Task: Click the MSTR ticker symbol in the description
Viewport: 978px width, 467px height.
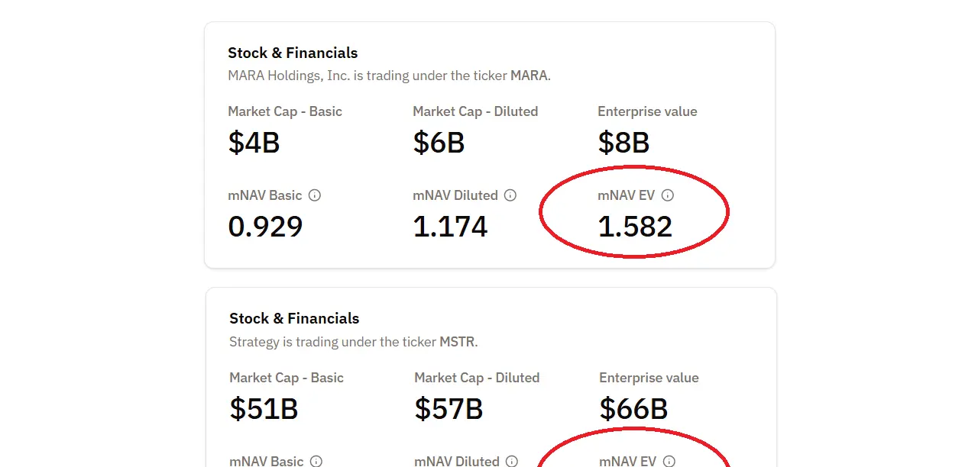Action: [x=458, y=342]
